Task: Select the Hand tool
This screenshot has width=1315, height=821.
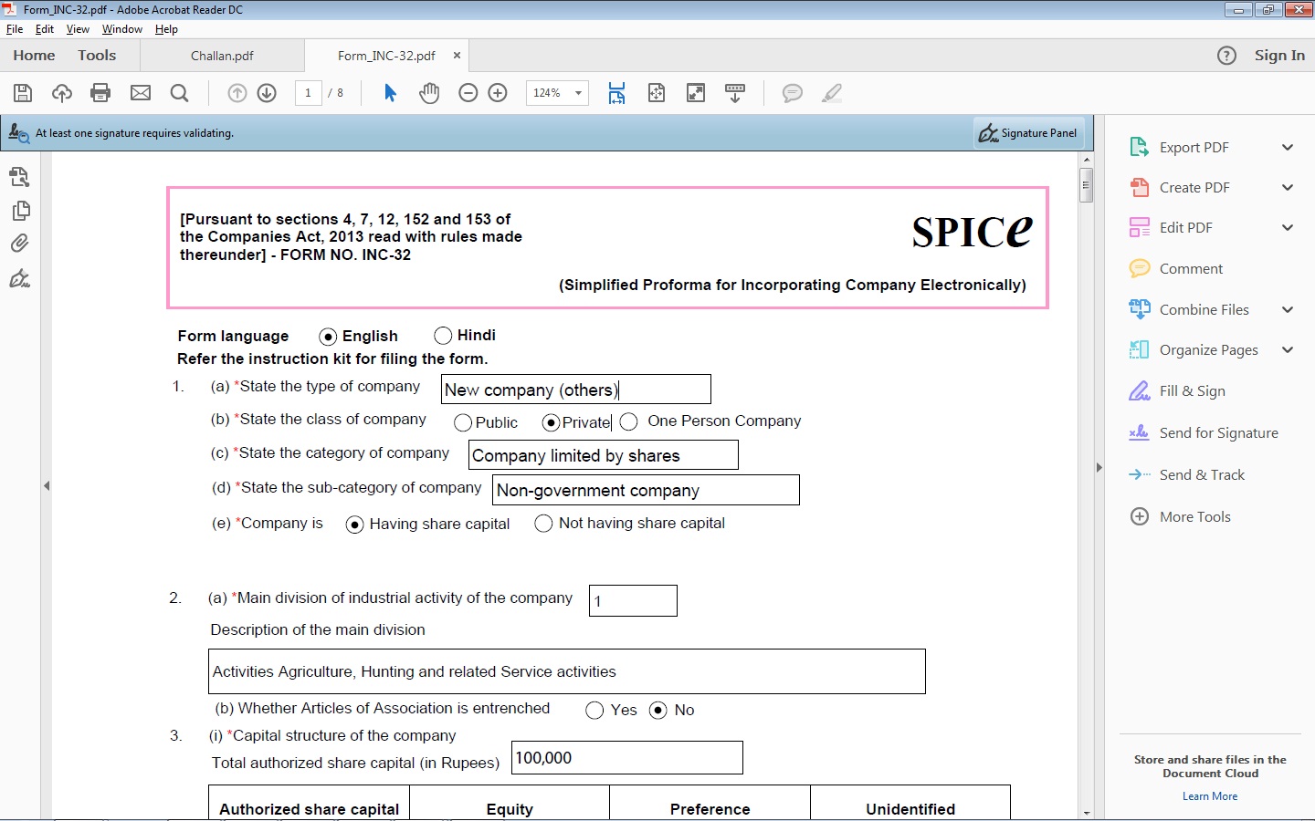Action: 429,92
